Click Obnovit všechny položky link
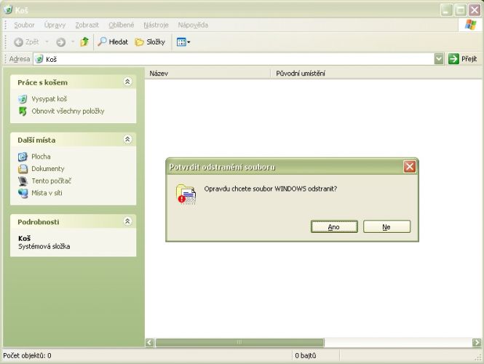 pos(68,111)
